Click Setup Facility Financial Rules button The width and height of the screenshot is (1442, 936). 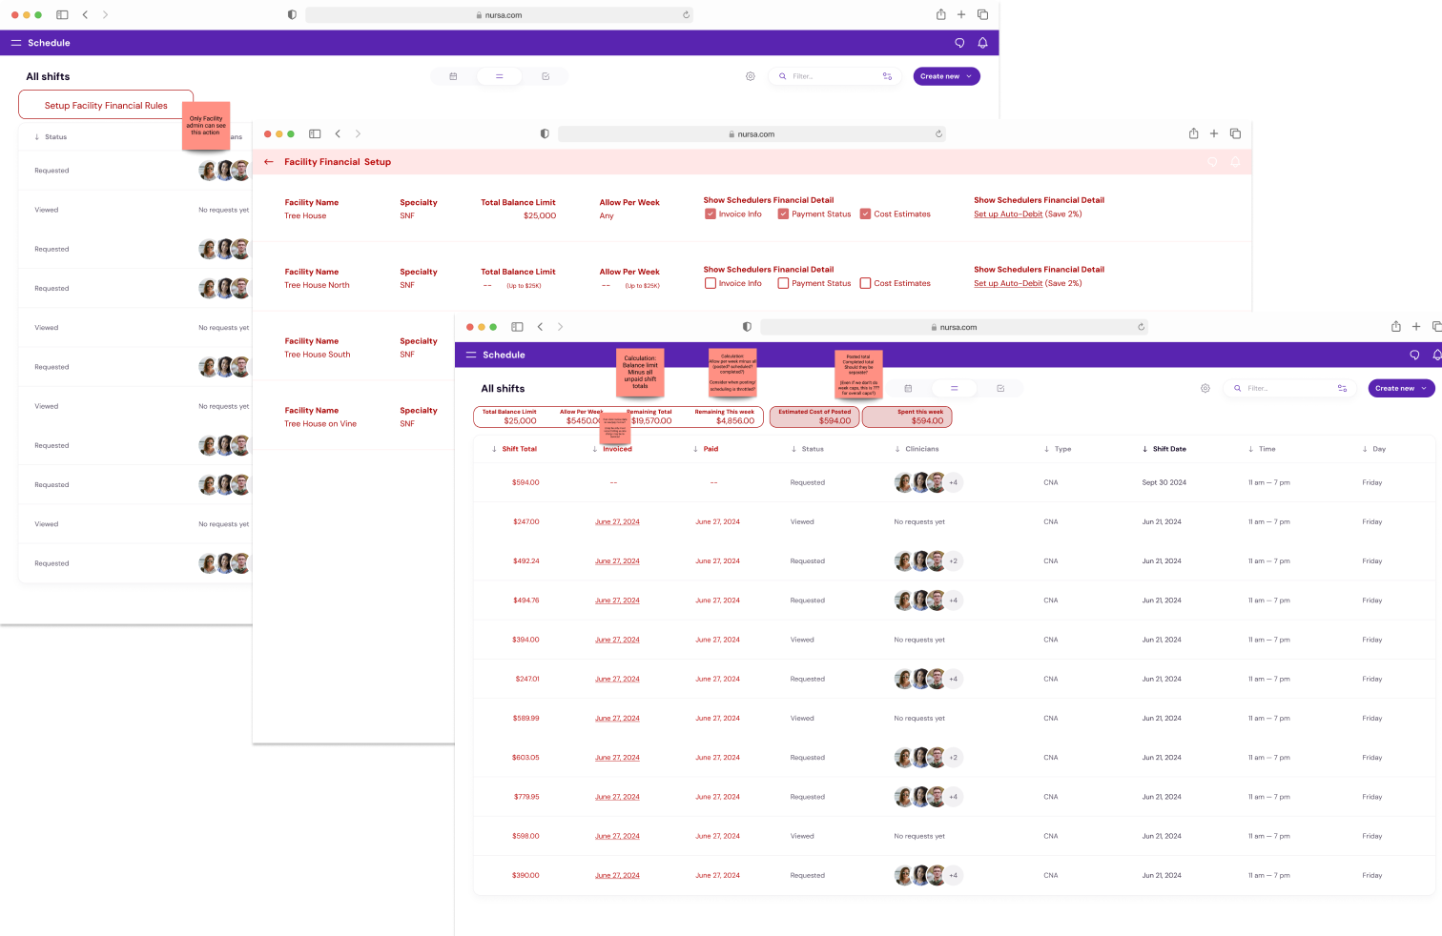click(106, 106)
